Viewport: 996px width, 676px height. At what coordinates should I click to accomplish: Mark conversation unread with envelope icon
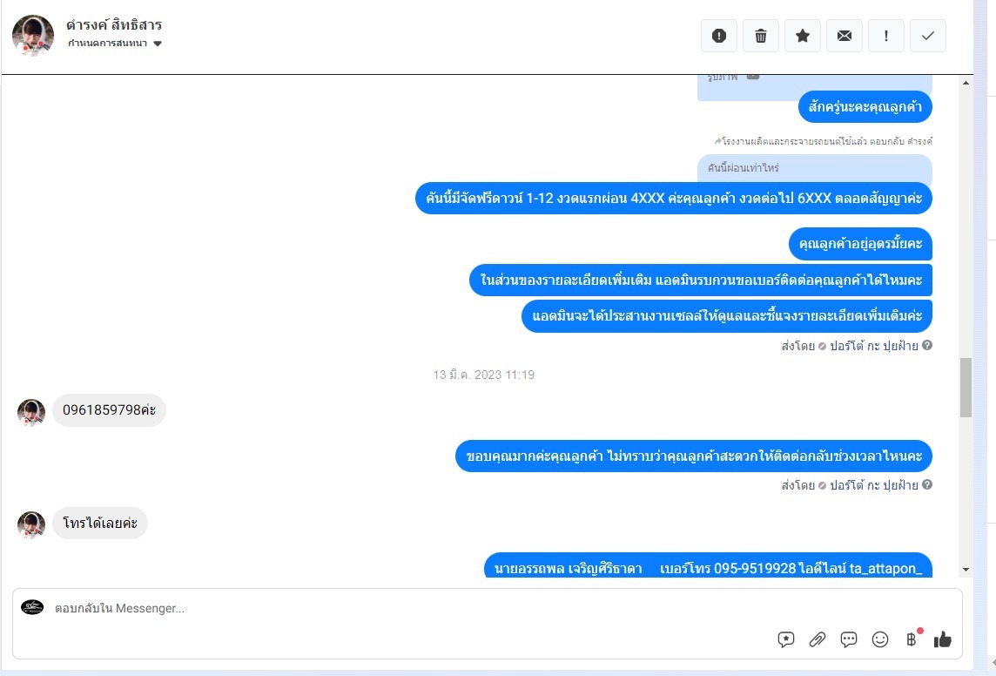coord(845,36)
